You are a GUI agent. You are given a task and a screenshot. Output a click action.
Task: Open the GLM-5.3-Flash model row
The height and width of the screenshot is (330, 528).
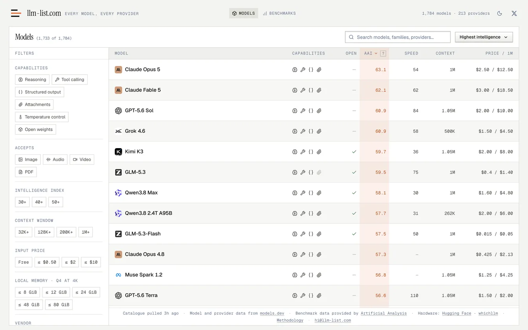point(313,234)
